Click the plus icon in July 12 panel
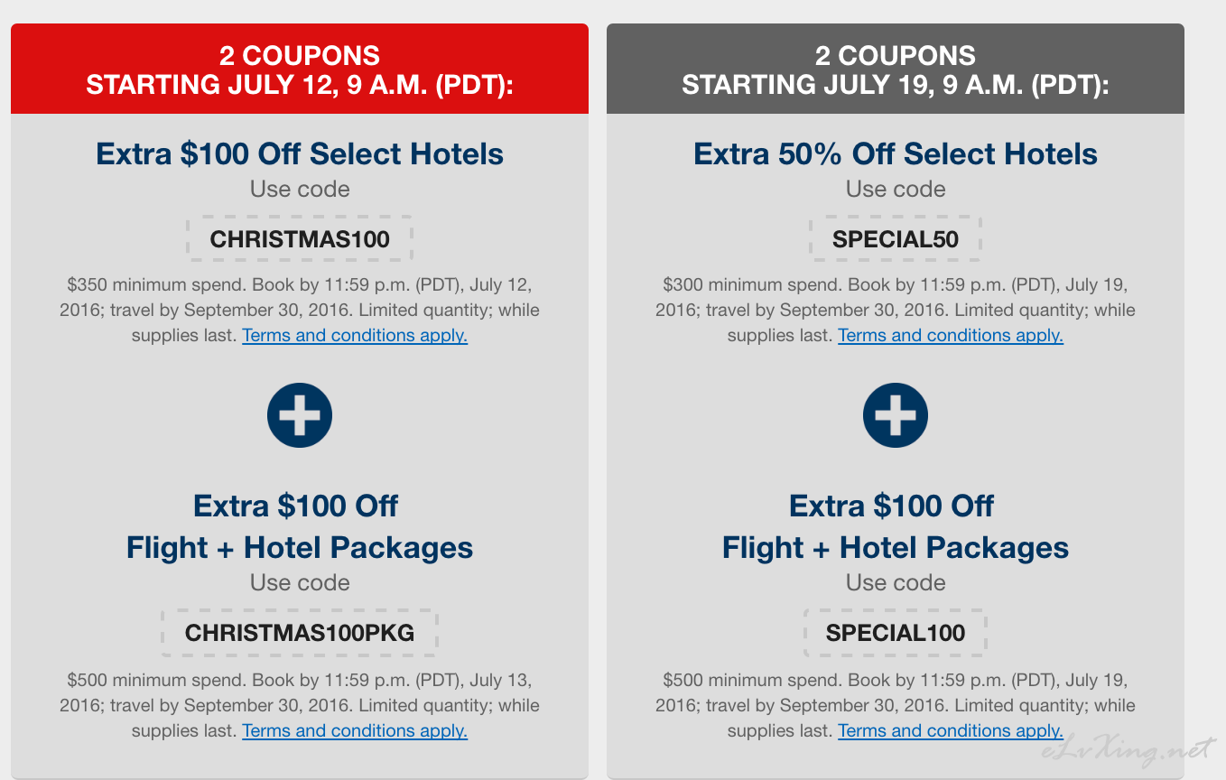Image resolution: width=1226 pixels, height=780 pixels. click(x=300, y=415)
